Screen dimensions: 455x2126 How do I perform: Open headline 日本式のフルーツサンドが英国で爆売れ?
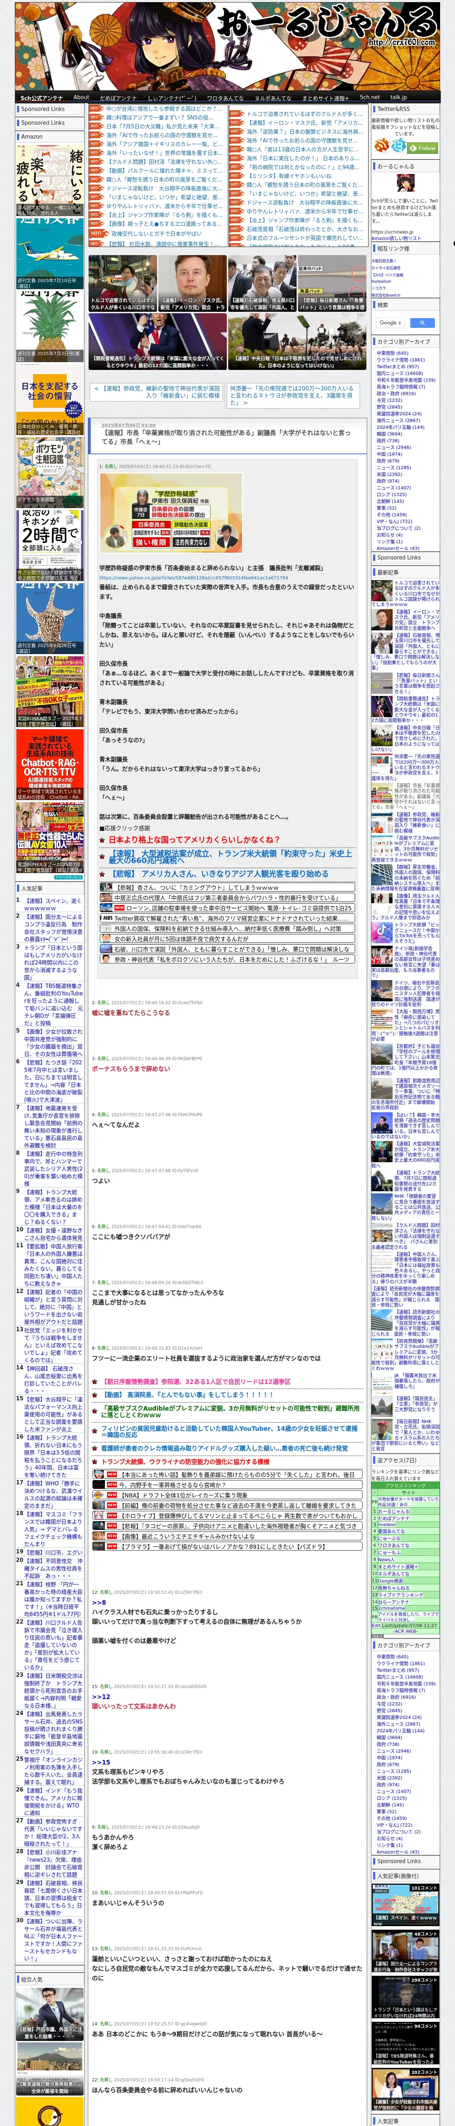[x=304, y=238]
